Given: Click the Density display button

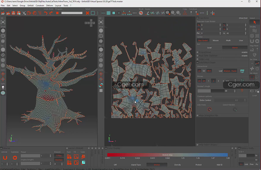Looking at the screenshot, I should click(177, 165).
